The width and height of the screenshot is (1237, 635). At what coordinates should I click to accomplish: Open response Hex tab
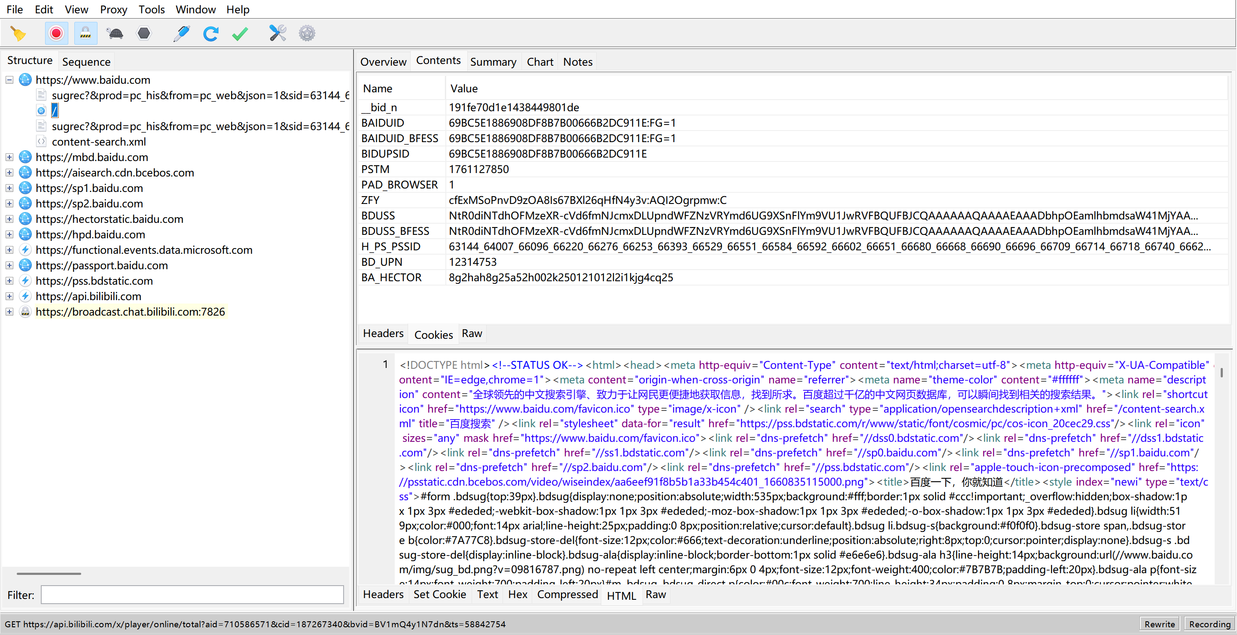point(518,594)
